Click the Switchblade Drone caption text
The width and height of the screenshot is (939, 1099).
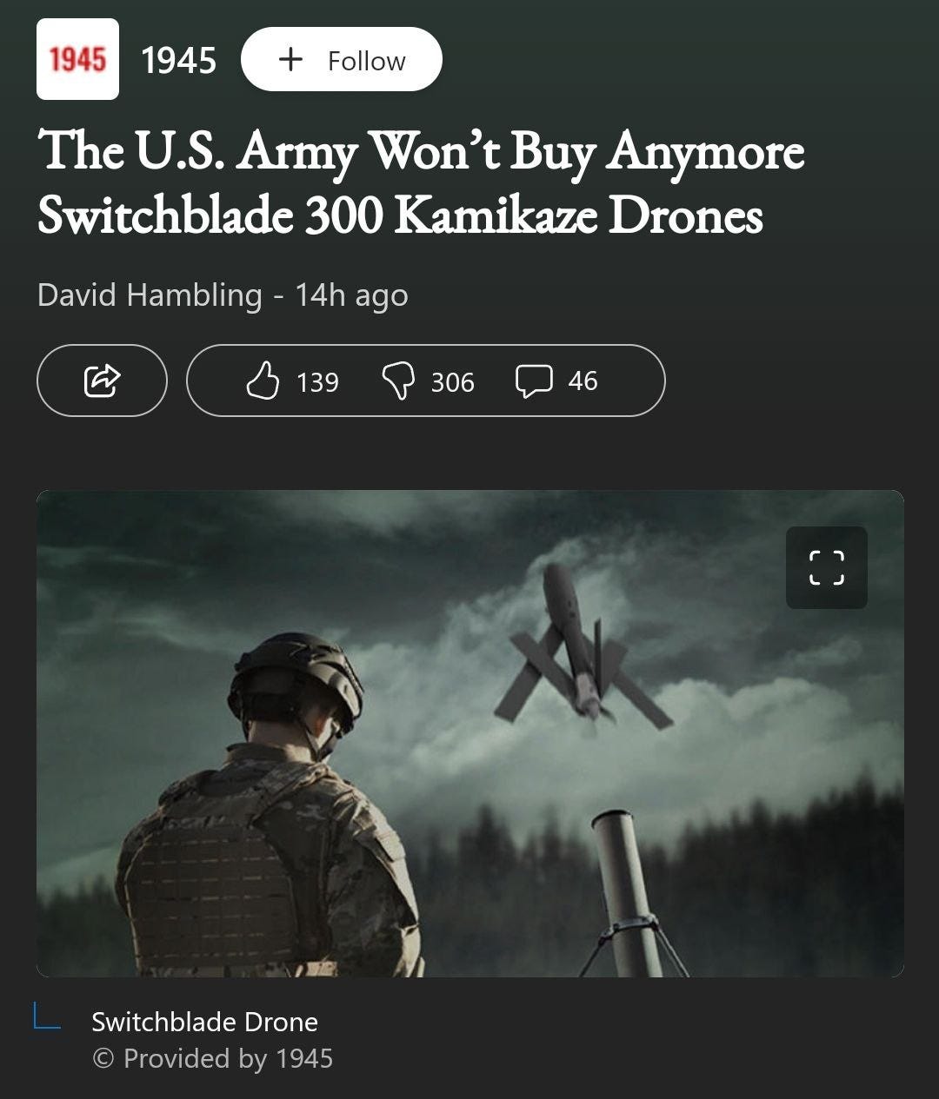[204, 1022]
